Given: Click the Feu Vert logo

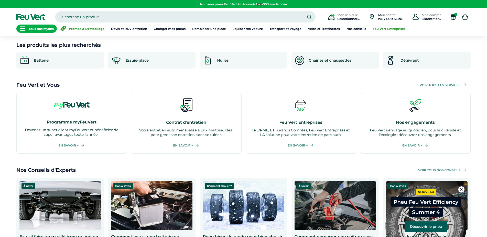Looking at the screenshot, I should click(x=31, y=17).
